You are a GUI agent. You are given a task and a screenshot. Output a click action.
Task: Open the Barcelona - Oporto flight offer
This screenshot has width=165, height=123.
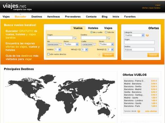coord(133,103)
